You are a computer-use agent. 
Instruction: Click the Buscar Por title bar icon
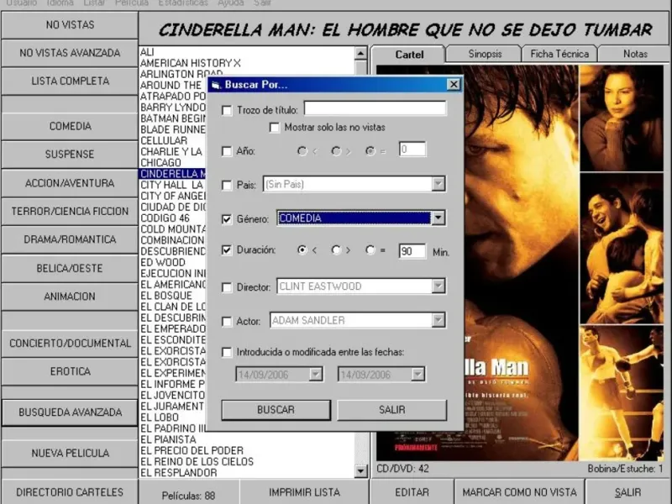216,85
